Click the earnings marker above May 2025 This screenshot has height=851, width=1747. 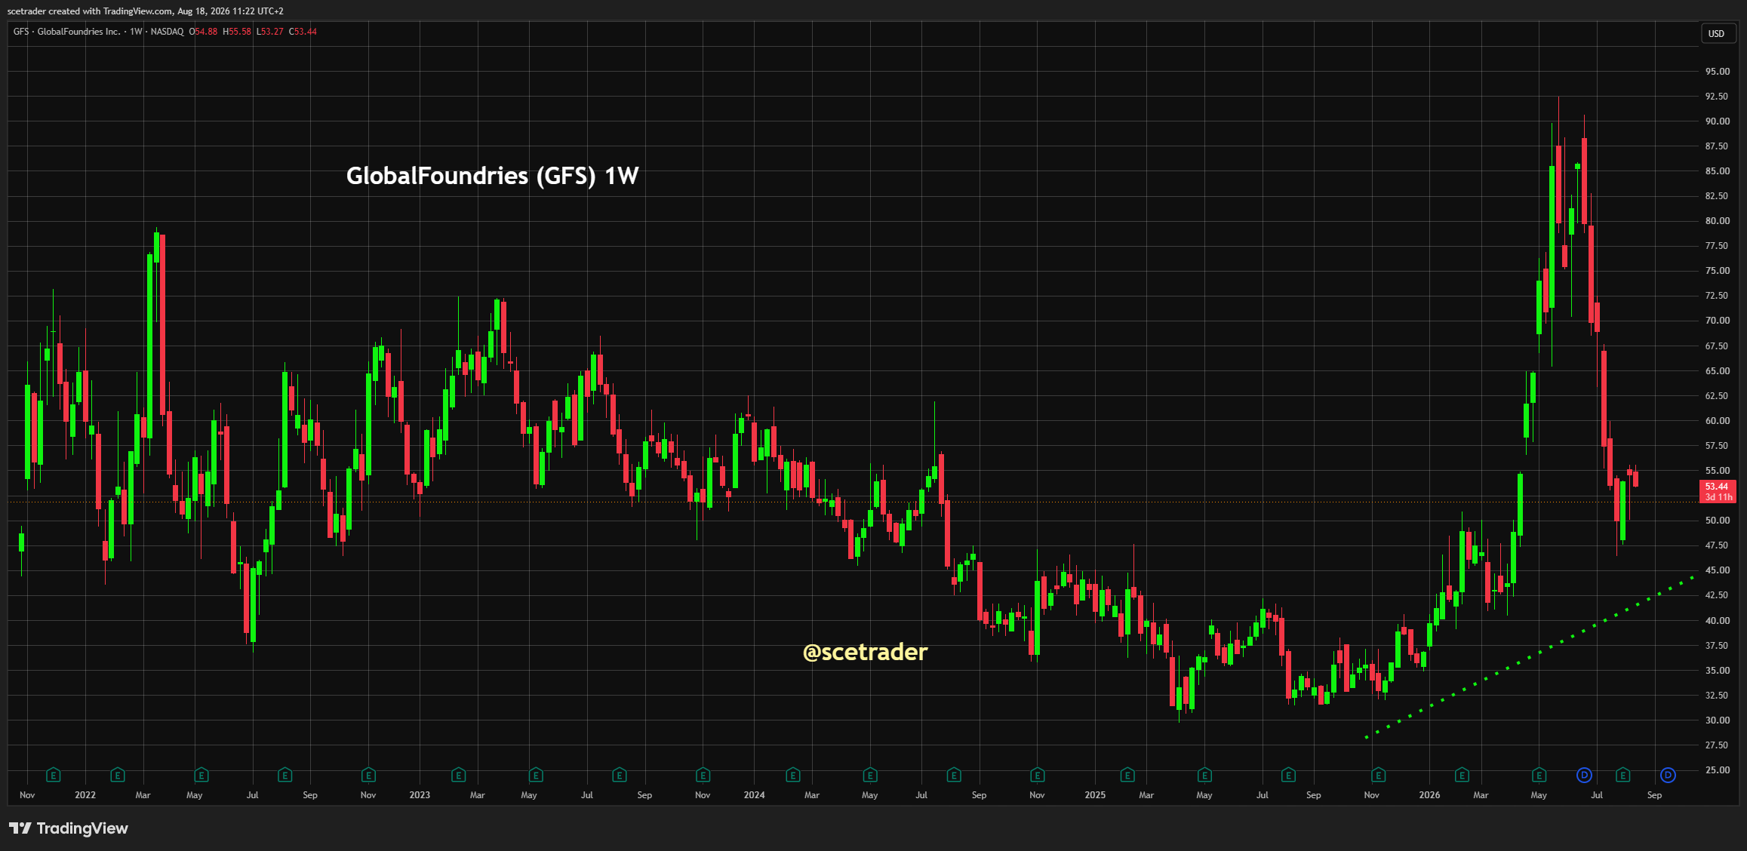pyautogui.click(x=1204, y=775)
